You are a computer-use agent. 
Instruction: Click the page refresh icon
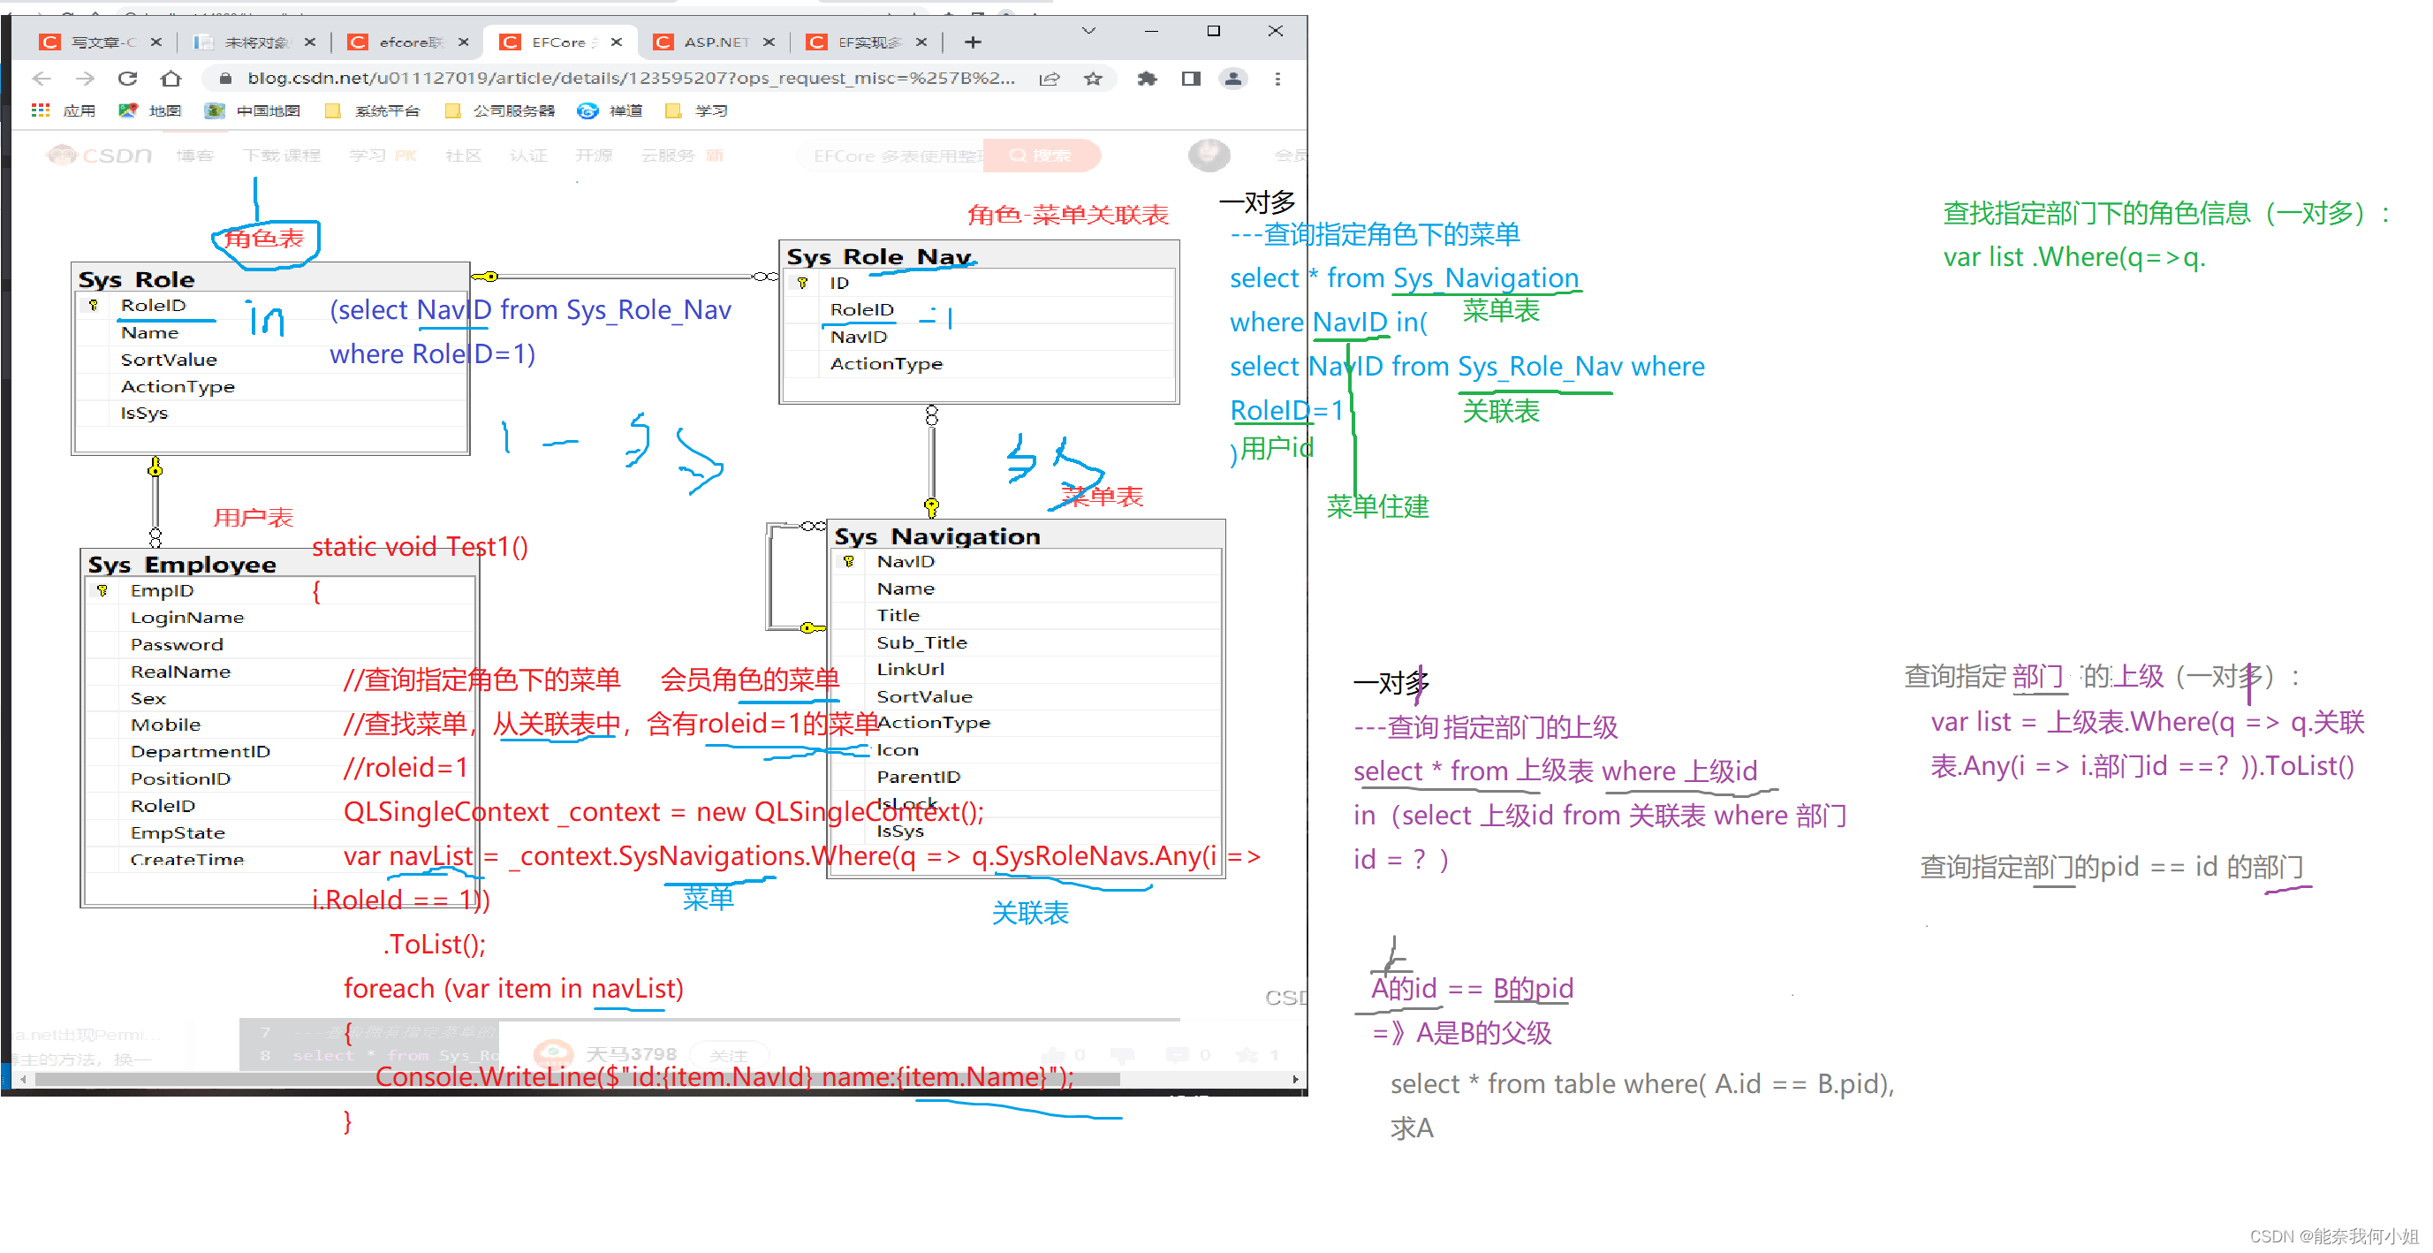click(128, 79)
